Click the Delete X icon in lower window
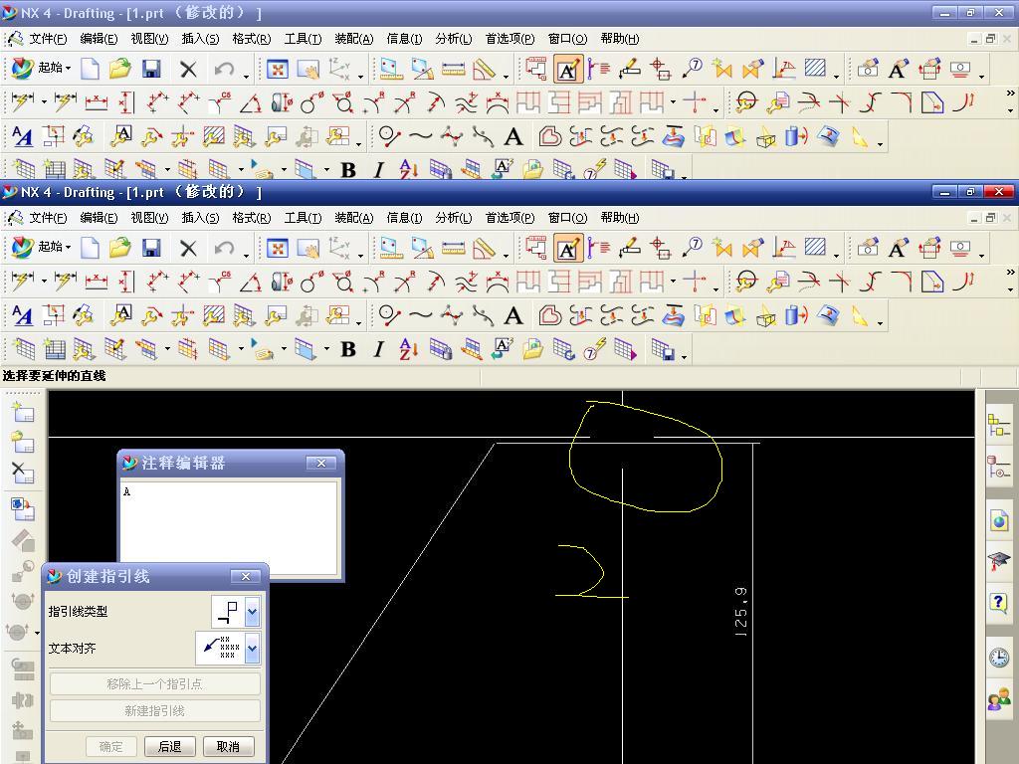Screen dimensions: 1019x764 point(188,248)
